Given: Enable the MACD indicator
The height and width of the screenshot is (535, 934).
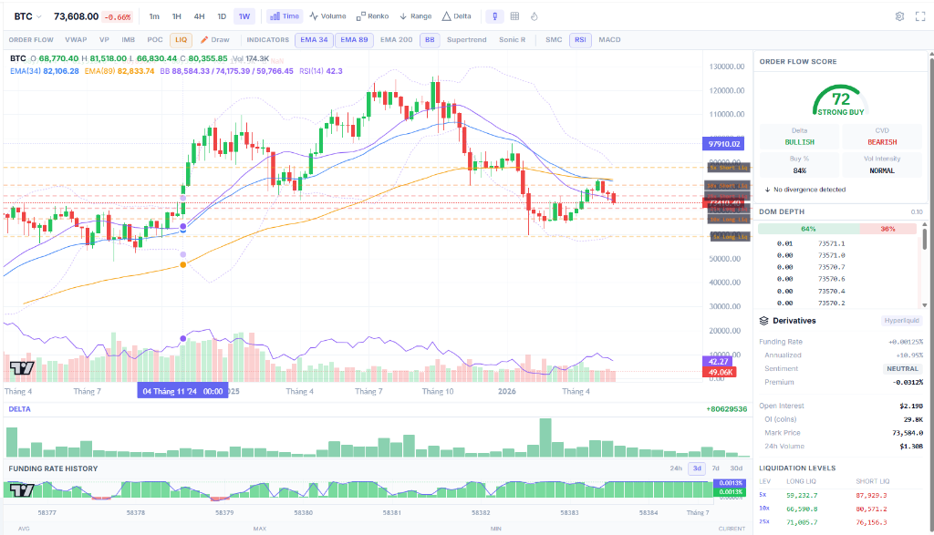Looking at the screenshot, I should [609, 40].
